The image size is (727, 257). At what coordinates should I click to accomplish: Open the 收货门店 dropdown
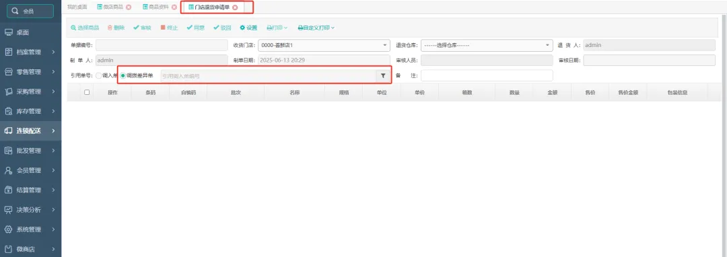coord(324,45)
